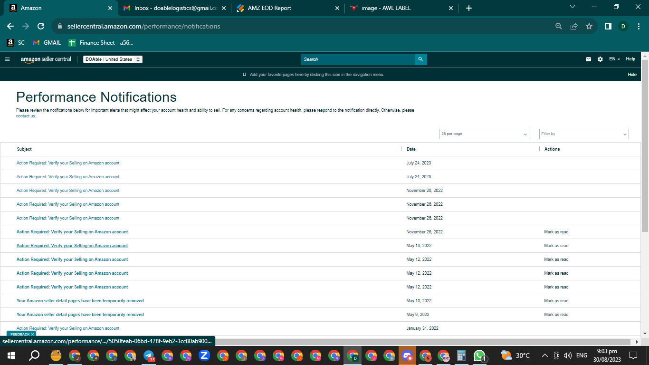The image size is (649, 365).
Task: Click the Seller Central search field
Action: coord(357,59)
